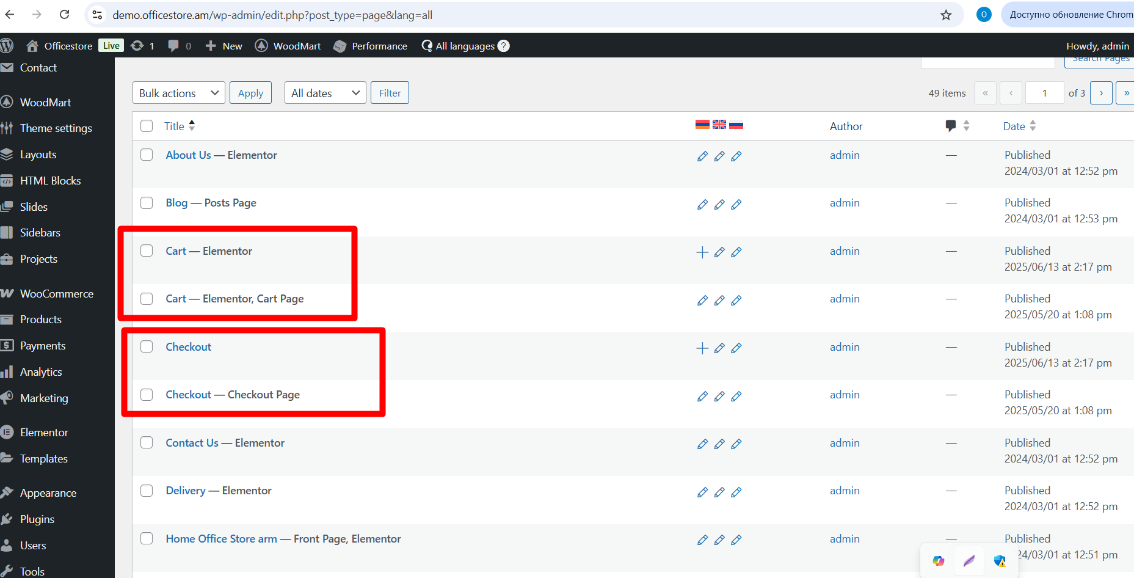1134x578 pixels.
Task: Select the Blog row checkbox
Action: pos(147,202)
